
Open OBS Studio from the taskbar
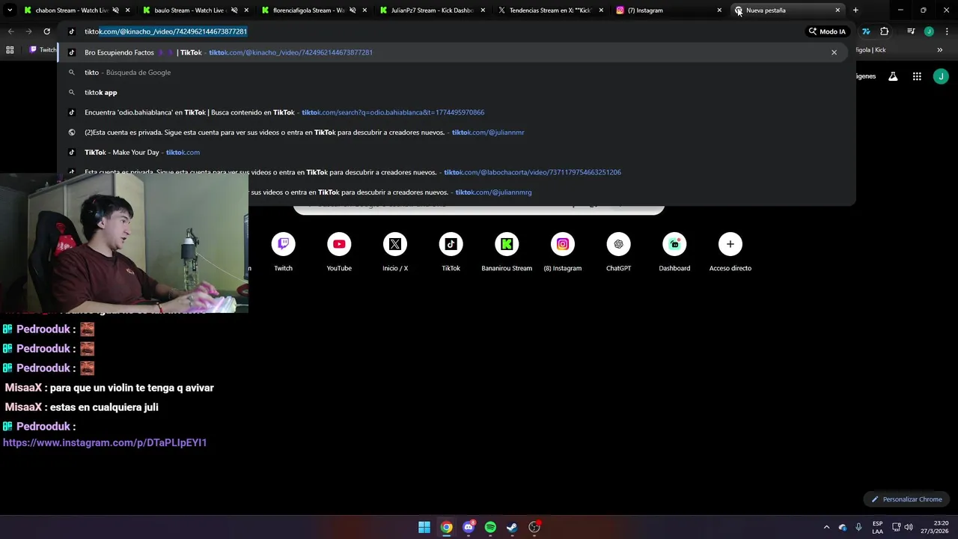click(x=534, y=527)
